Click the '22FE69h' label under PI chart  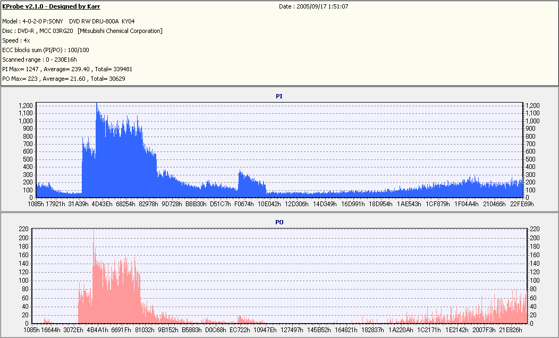pyautogui.click(x=522, y=204)
